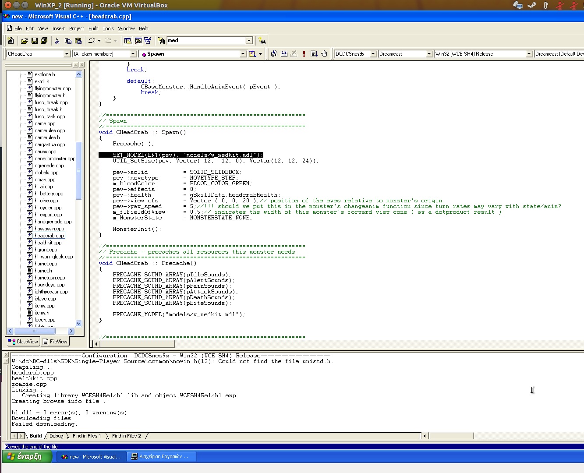
Task: Click the Copy icon in the toolbar
Action: point(68,41)
